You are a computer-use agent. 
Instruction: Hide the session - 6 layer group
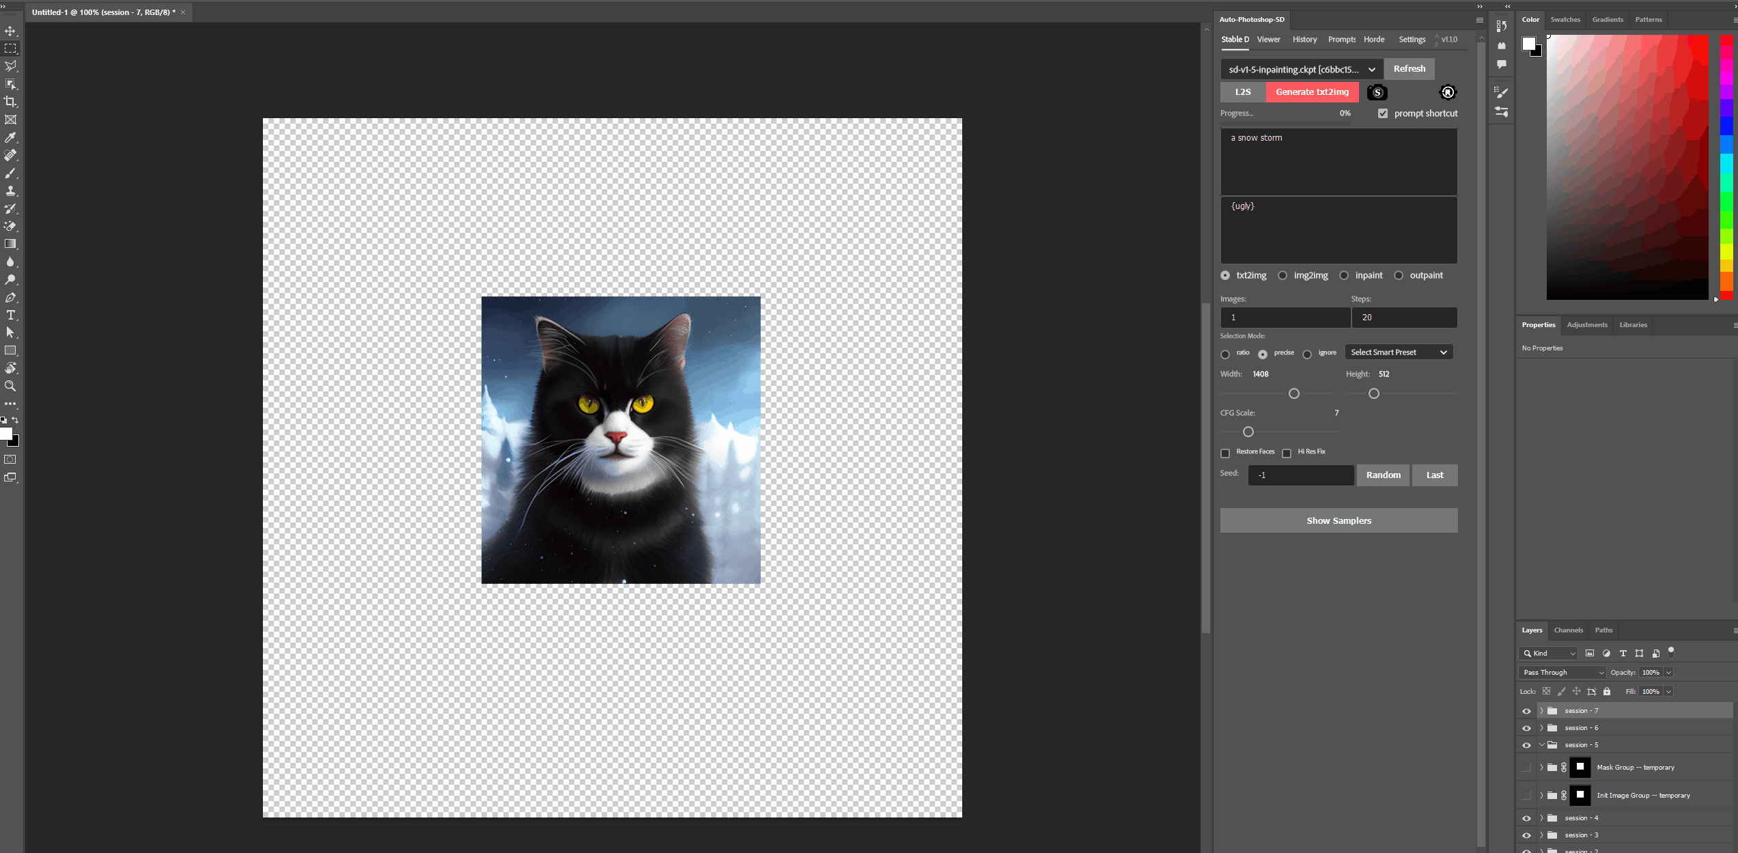[x=1526, y=728]
